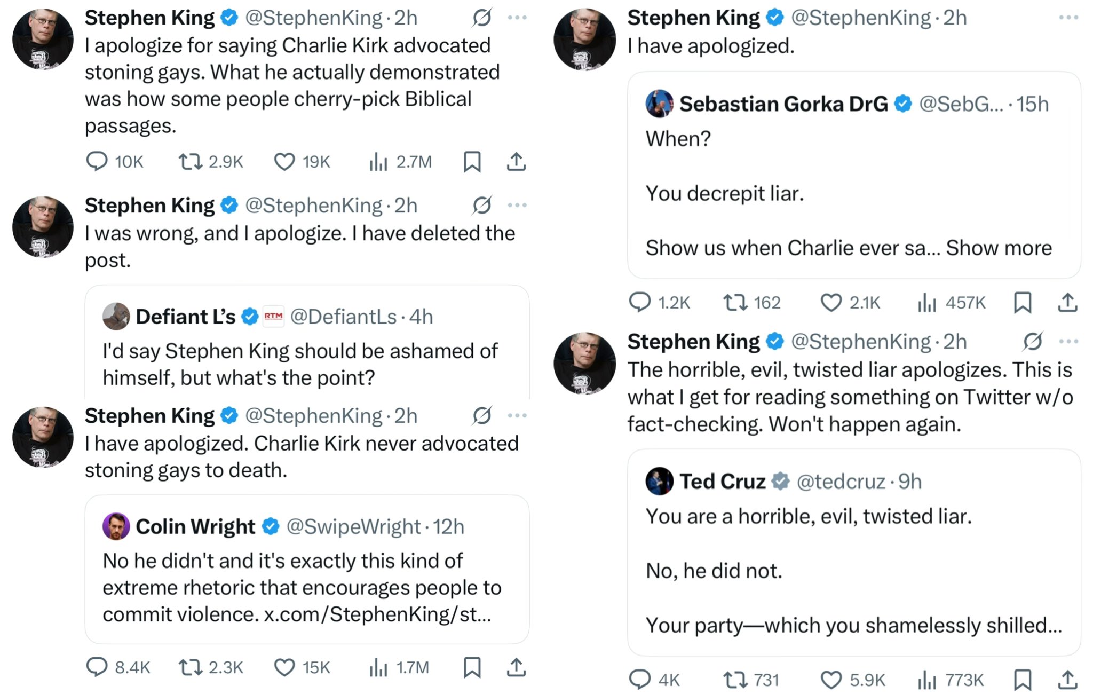Reply to the Charlie Kirk apology tweet

(97, 161)
